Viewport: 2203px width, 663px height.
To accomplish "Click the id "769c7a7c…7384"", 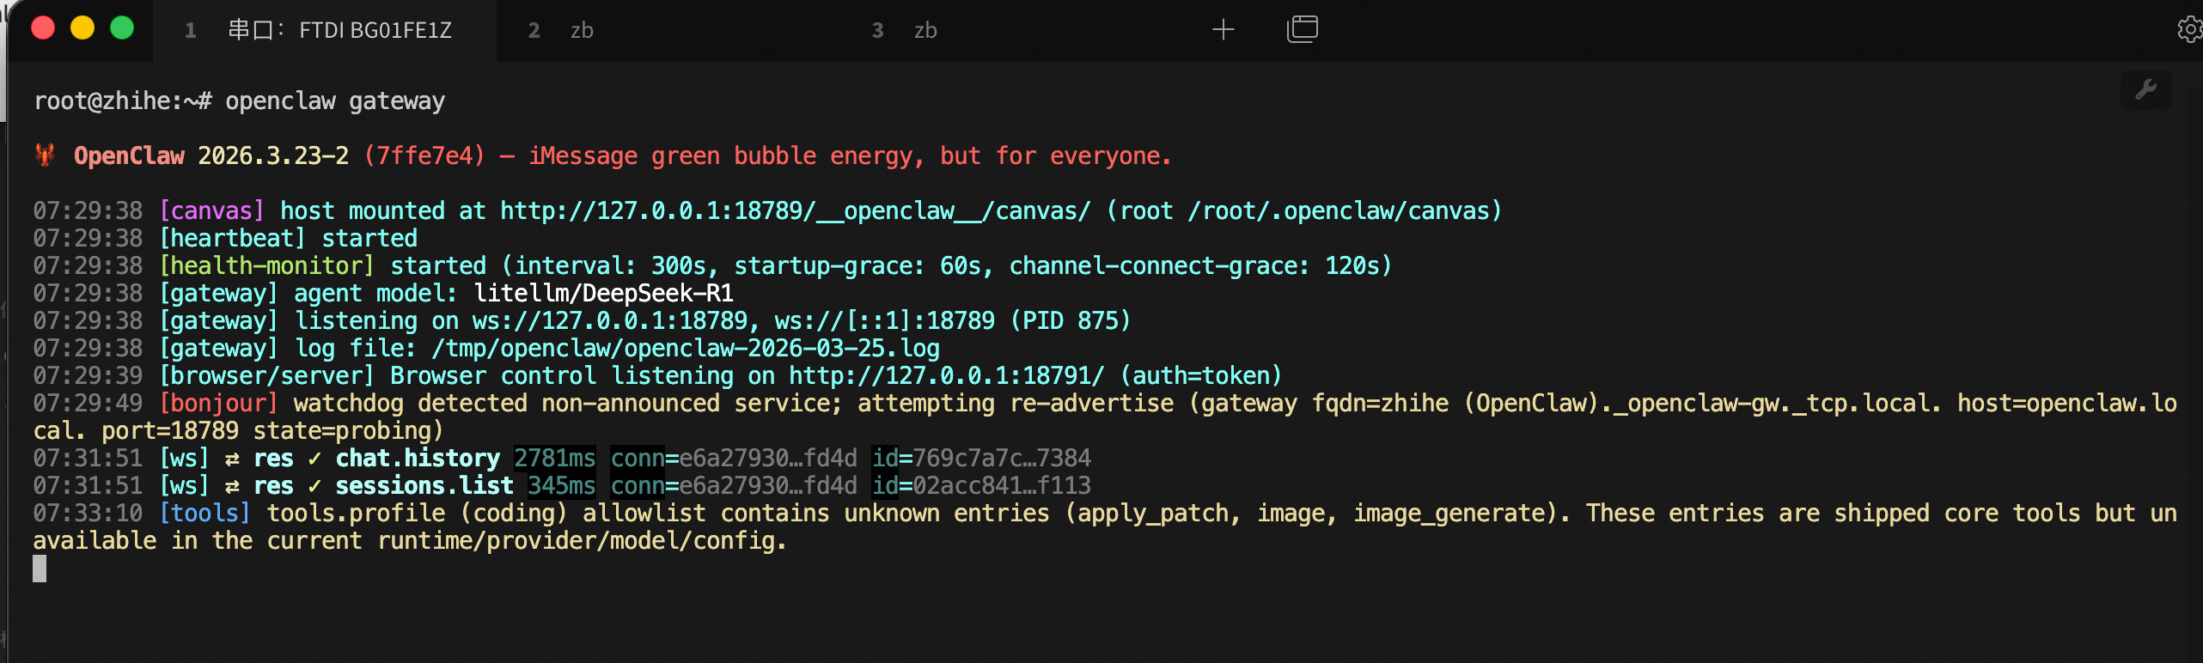I will tap(1002, 459).
